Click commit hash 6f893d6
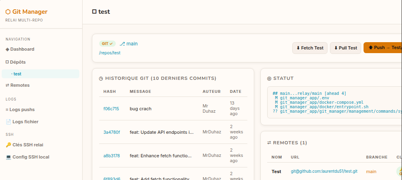 (112, 179)
